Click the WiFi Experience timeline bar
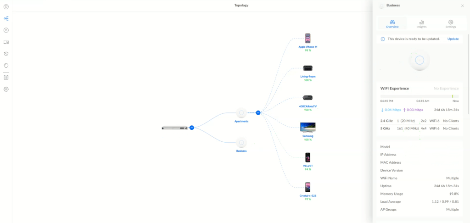The width and height of the screenshot is (470, 223). pos(419,96)
